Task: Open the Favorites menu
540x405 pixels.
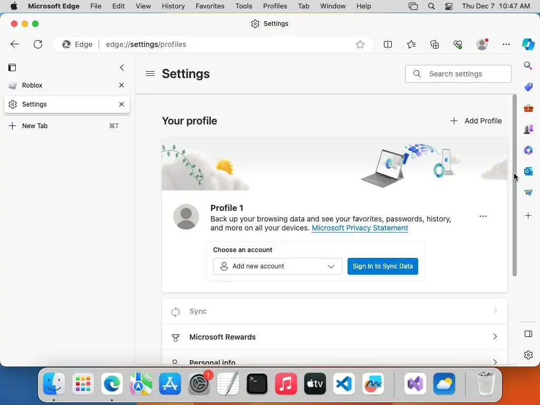Action: point(210,6)
